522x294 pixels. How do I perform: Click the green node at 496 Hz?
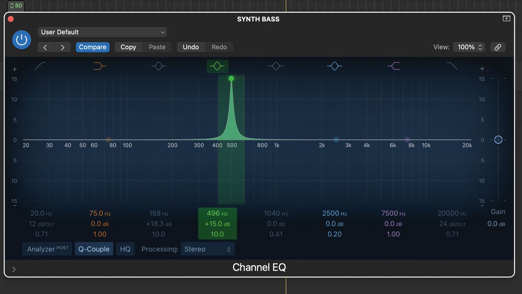tap(231, 79)
